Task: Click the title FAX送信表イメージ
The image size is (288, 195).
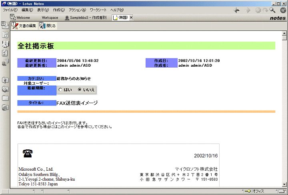Action: click(x=77, y=103)
